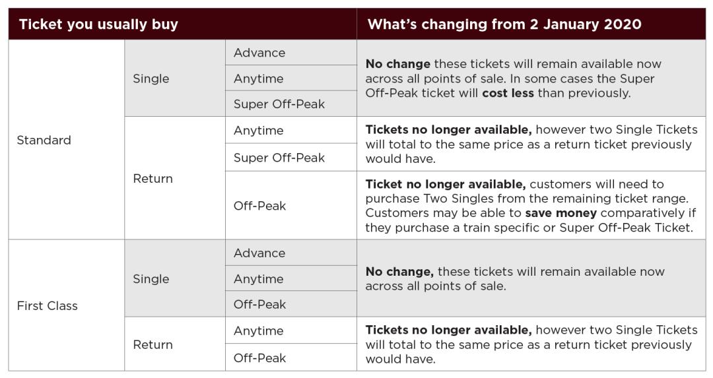
Task: Select the Anytime cell under Standard Single
Action: coord(258,79)
